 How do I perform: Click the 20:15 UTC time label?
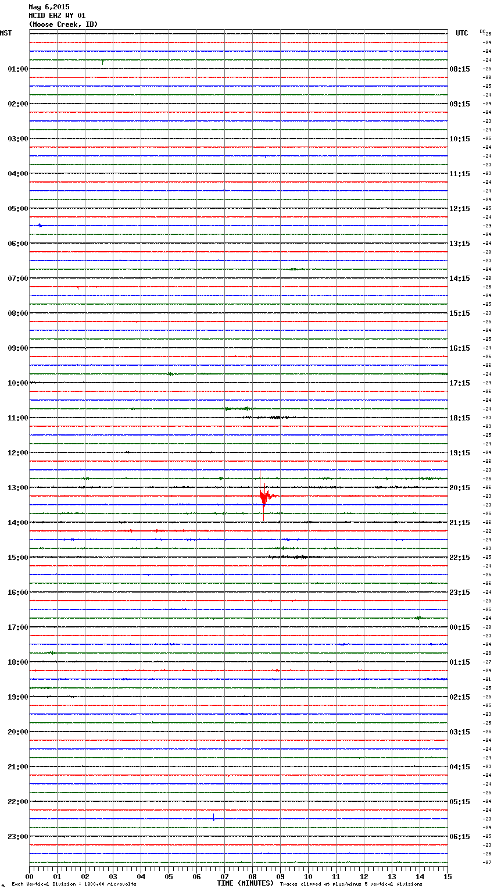click(459, 488)
